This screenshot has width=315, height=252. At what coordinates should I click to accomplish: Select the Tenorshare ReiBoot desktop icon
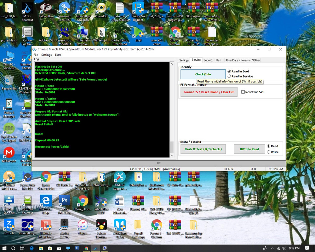[138, 12]
